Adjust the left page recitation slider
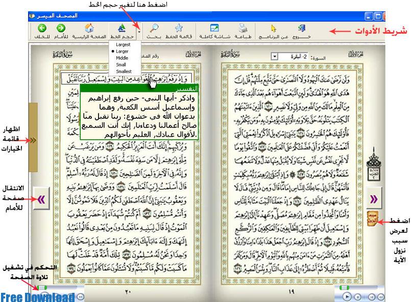 point(42,288)
